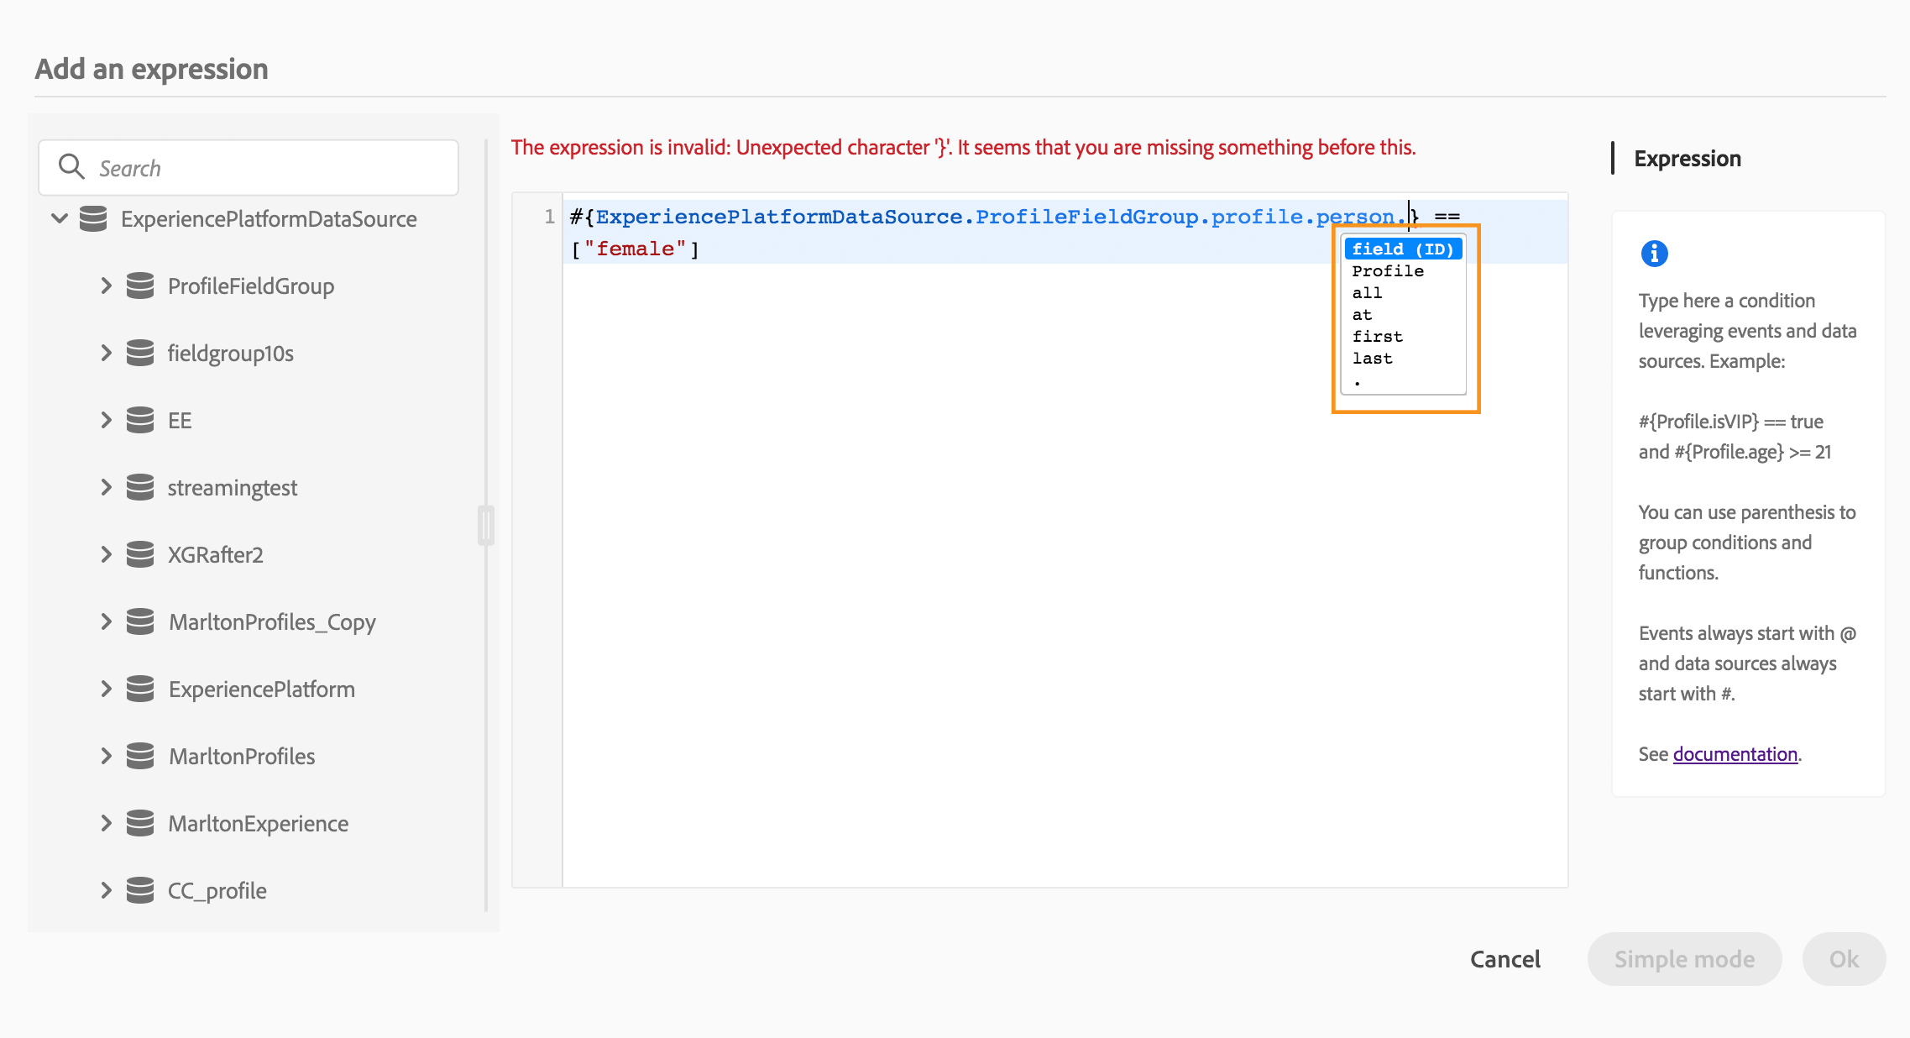Image resolution: width=1910 pixels, height=1038 pixels.
Task: Click the search magnifier icon
Action: coord(71,167)
